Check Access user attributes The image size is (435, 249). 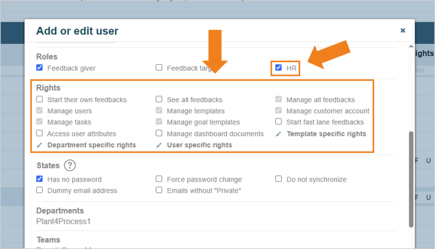pos(40,133)
